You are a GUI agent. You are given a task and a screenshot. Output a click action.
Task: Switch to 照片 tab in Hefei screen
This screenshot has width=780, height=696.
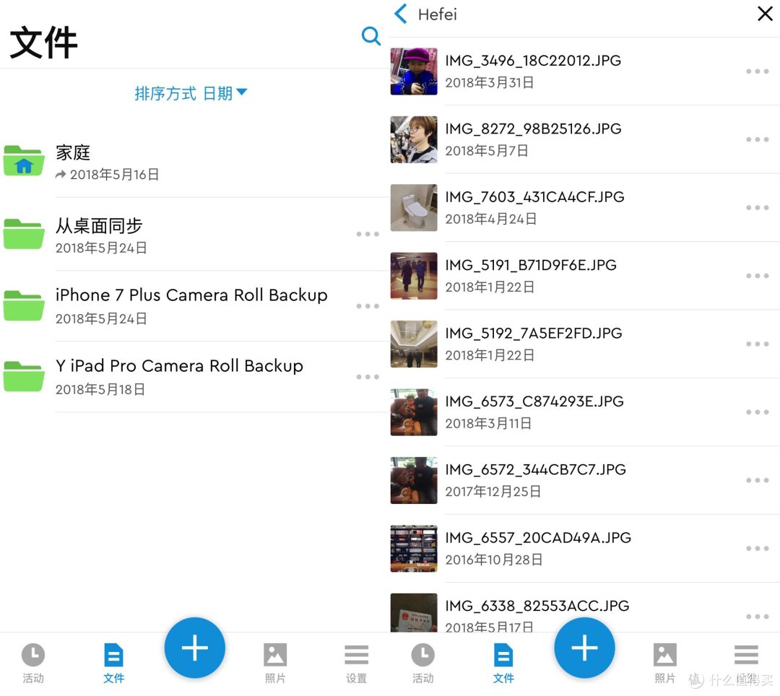[x=665, y=664]
